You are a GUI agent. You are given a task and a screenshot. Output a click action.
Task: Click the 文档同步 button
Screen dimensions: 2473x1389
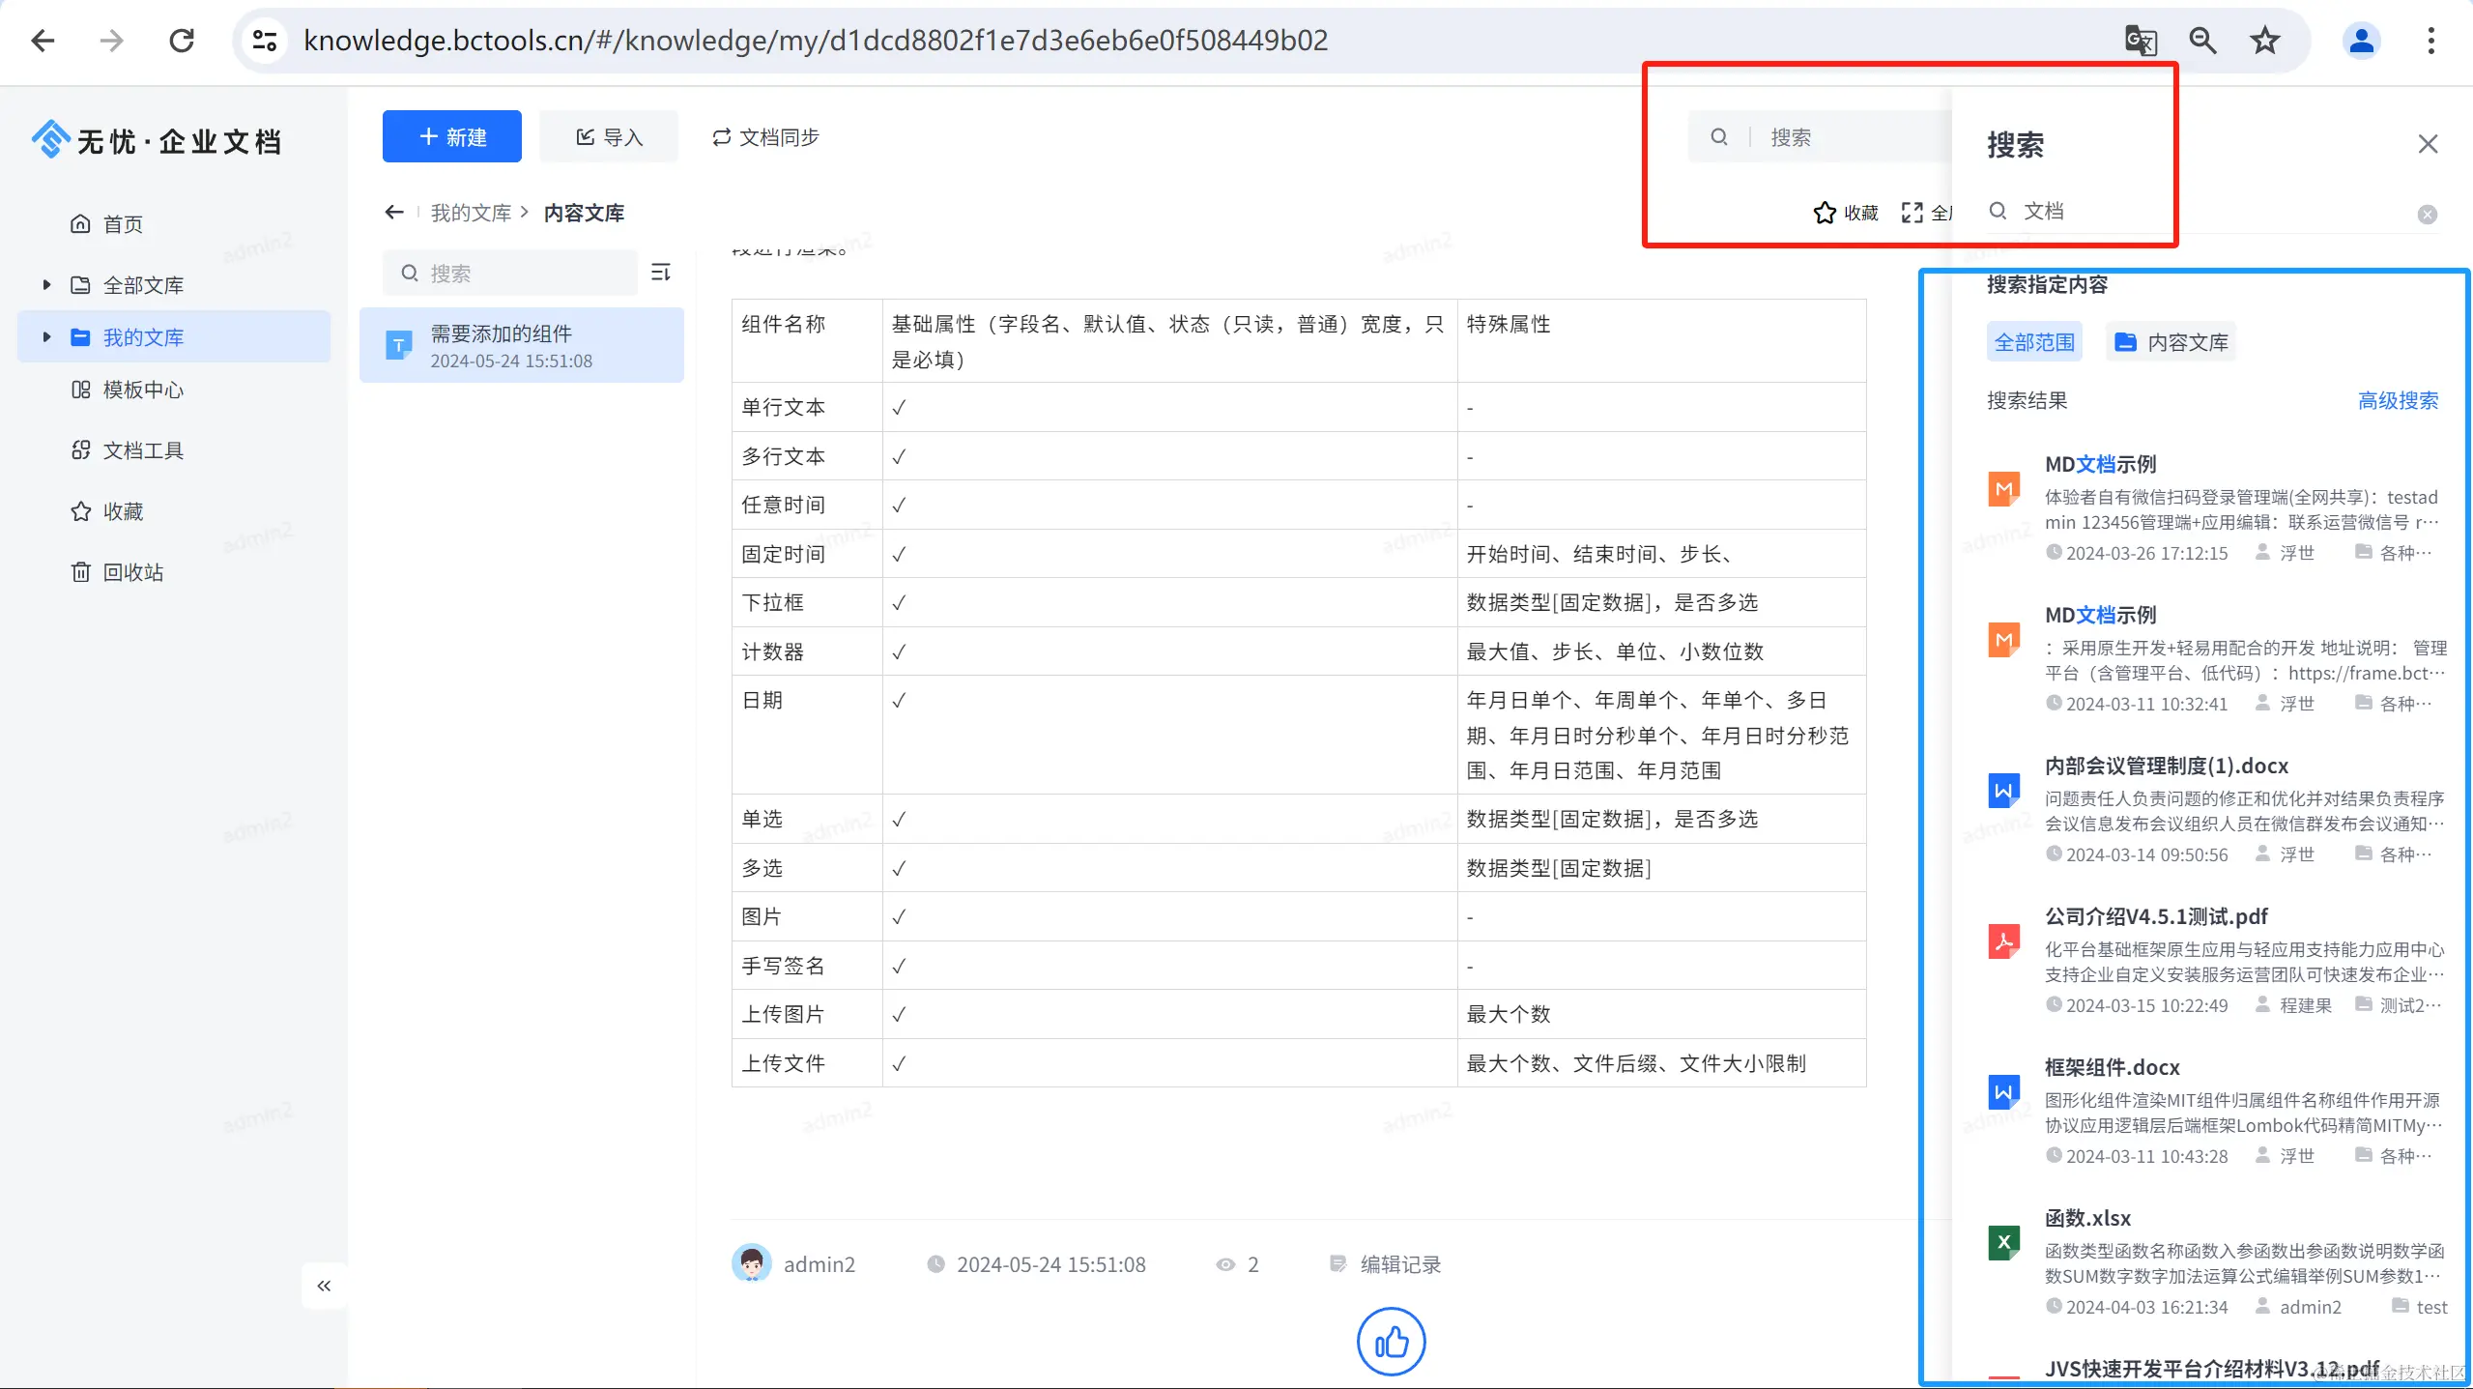765,137
